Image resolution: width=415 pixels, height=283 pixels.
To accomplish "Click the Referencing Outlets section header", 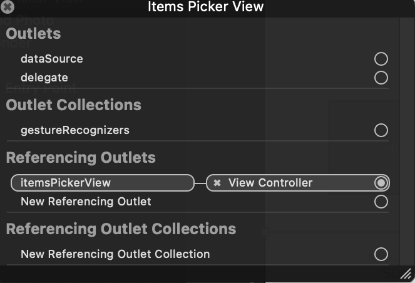I will pos(81,158).
